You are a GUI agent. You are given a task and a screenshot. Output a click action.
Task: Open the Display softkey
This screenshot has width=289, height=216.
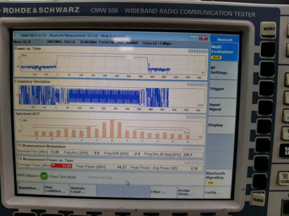(221, 125)
